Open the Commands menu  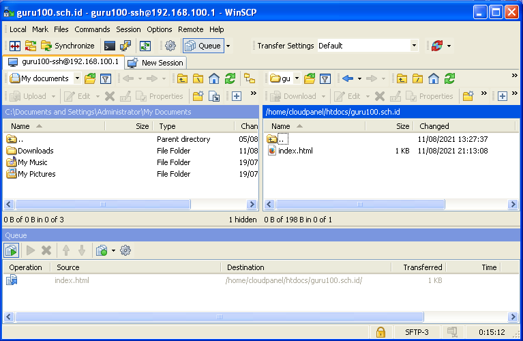tap(92, 29)
